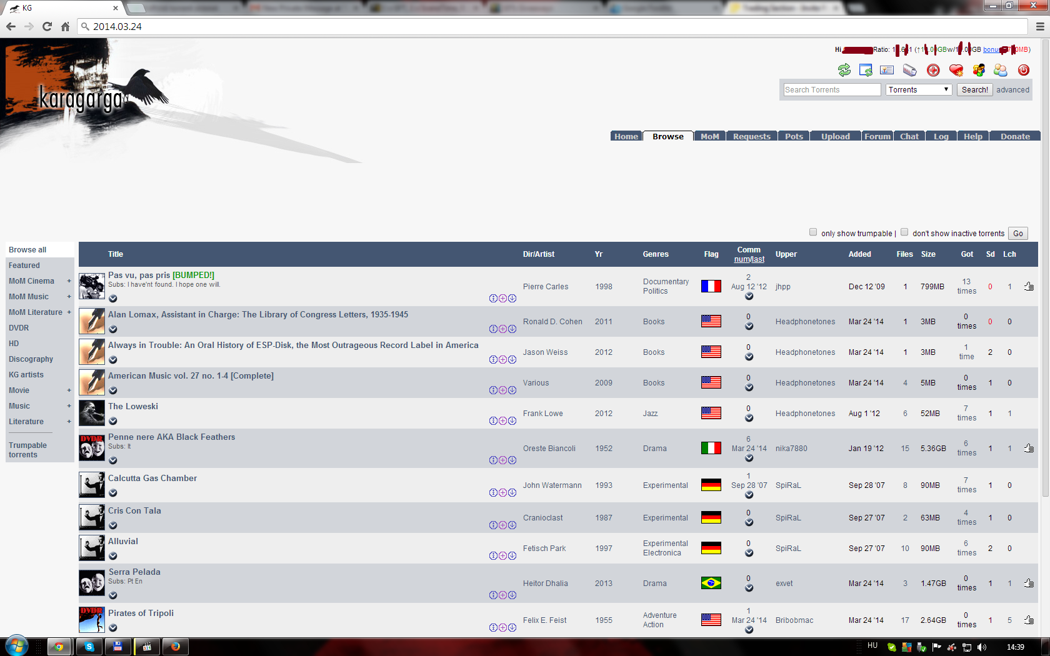Expand the MoM Literature sidebar category

coord(69,312)
